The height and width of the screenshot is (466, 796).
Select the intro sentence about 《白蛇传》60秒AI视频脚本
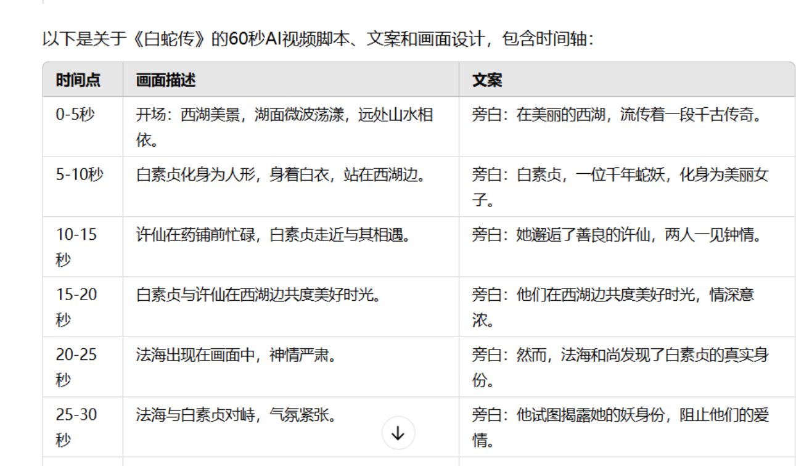pyautogui.click(x=318, y=40)
